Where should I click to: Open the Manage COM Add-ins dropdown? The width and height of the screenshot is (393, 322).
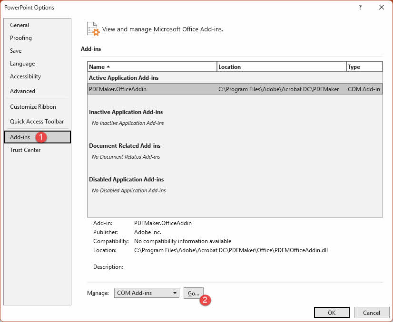tap(146, 293)
